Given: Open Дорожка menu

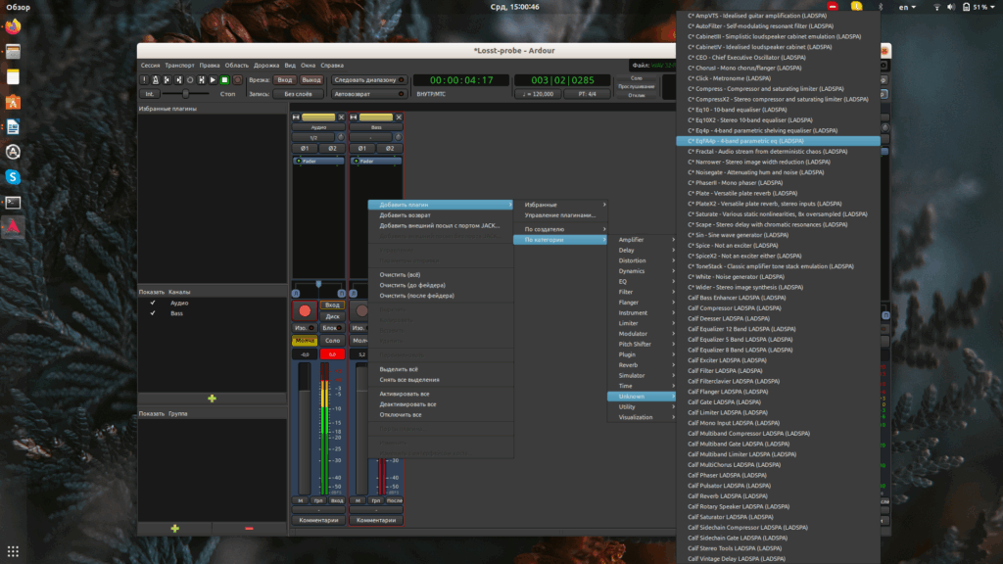Looking at the screenshot, I should [266, 66].
